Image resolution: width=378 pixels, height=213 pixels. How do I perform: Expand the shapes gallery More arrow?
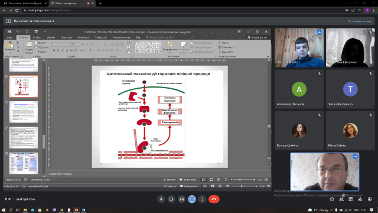161,51
